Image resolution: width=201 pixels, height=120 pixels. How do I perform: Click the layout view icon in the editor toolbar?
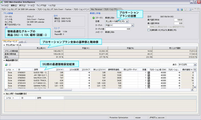pyautogui.click(x=190, y=9)
